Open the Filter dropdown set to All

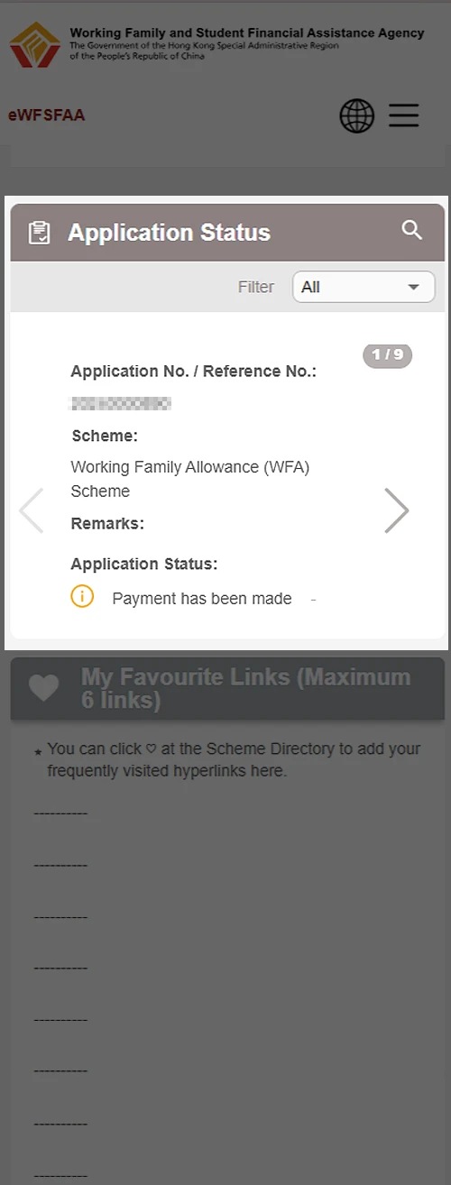click(x=364, y=287)
